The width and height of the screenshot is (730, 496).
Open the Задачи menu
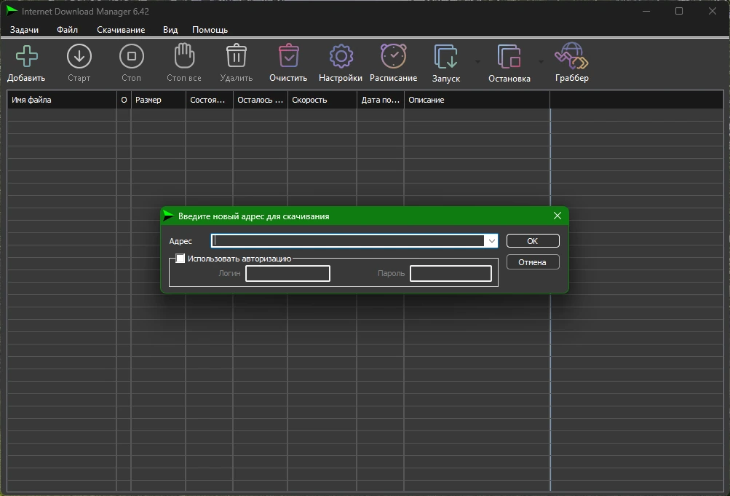click(x=24, y=30)
